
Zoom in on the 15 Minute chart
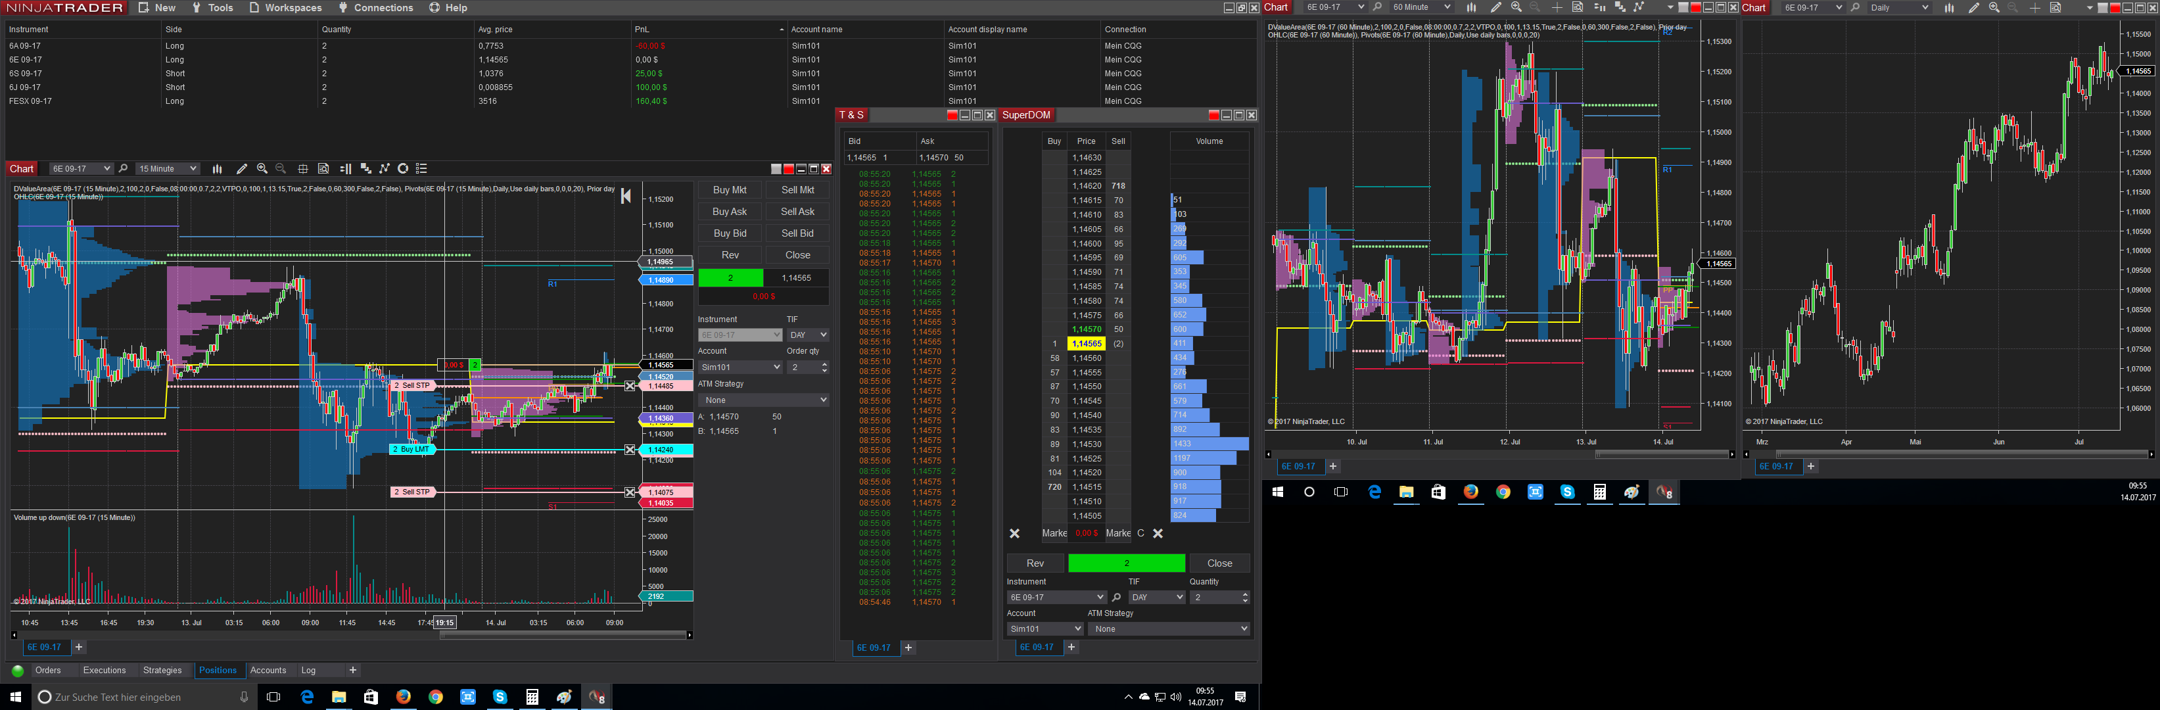pos(262,168)
